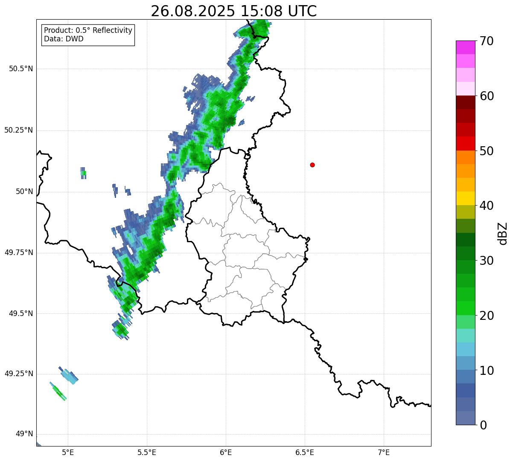The width and height of the screenshot is (513, 461).
Task: Click the orange swatch just above 50
Action: [x=466, y=157]
